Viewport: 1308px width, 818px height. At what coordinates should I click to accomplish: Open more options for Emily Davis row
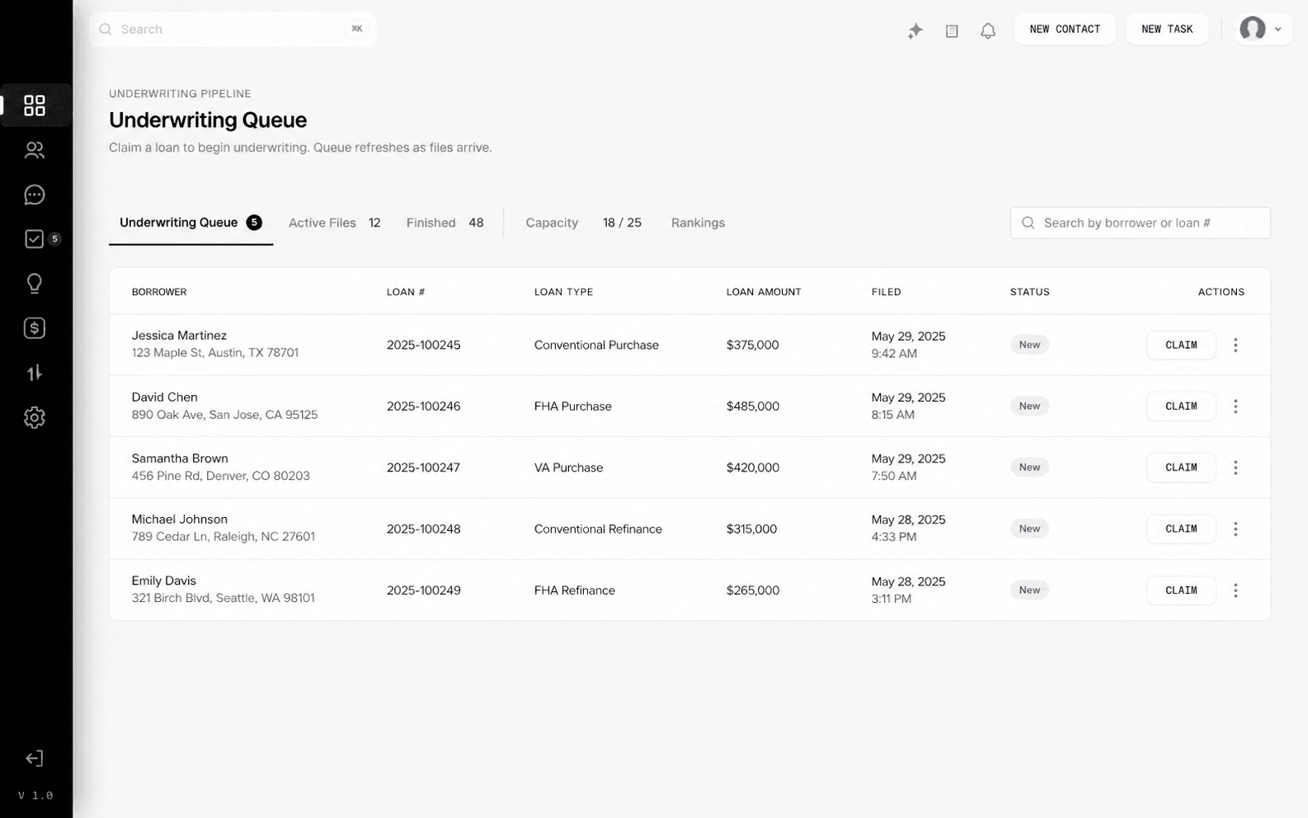(1235, 590)
